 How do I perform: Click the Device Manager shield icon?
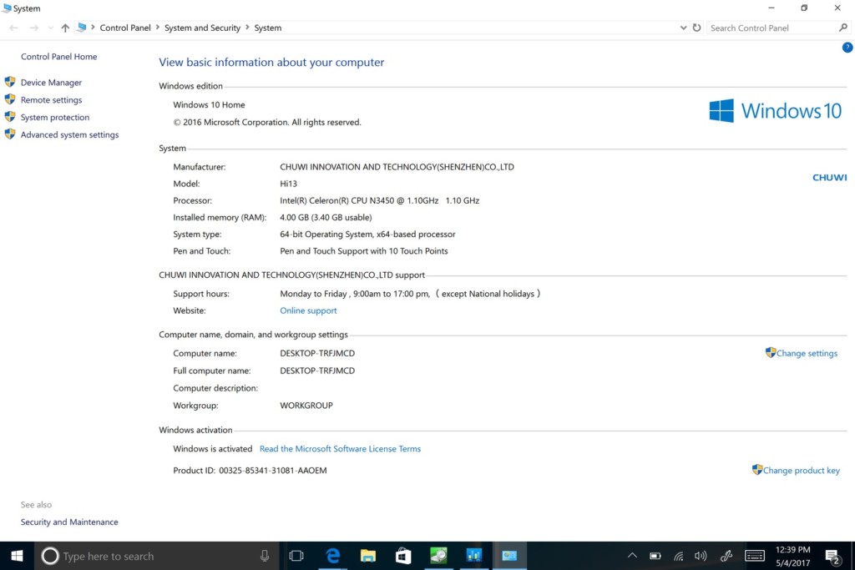pyautogui.click(x=10, y=82)
